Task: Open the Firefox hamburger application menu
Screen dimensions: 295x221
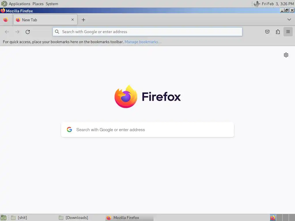Action: 288,32
